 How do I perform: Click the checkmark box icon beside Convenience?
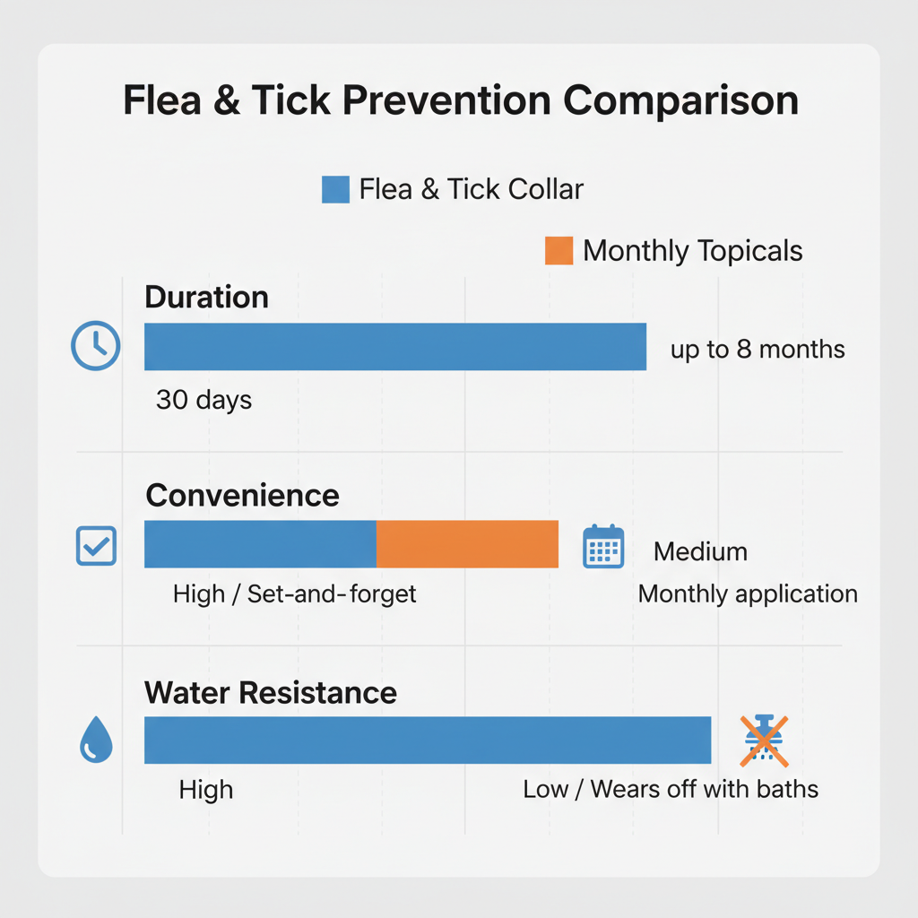(x=96, y=545)
